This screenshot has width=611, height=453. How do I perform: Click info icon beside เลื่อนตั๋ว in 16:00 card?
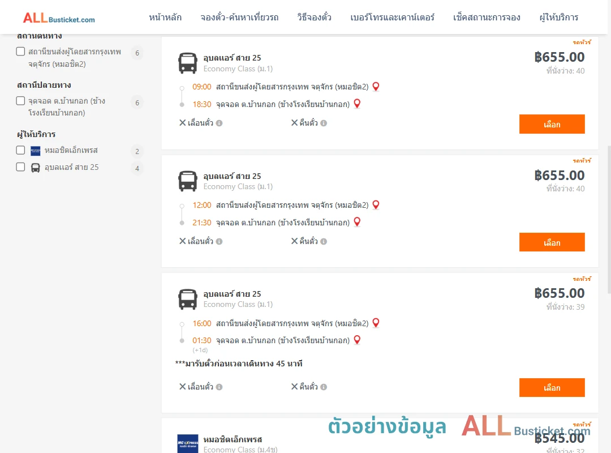(x=220, y=387)
